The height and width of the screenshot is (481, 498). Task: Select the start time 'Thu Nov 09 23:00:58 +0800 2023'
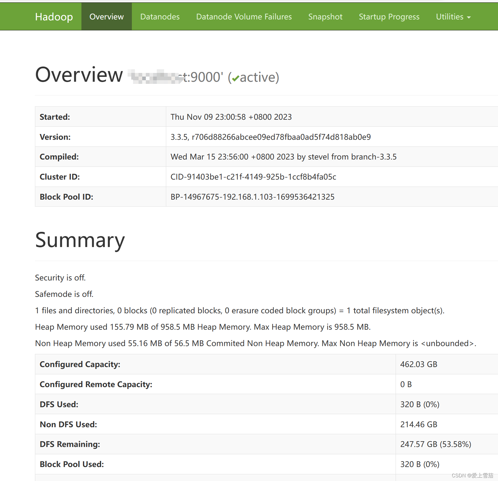coord(231,117)
